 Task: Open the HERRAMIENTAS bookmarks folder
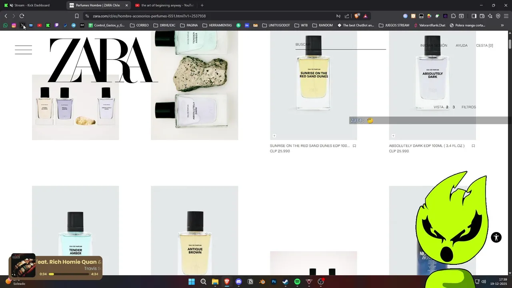217,25
